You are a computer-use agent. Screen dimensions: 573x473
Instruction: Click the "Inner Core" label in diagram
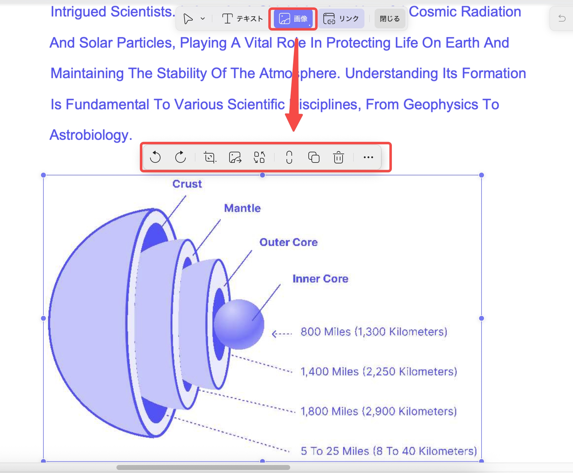(x=320, y=279)
